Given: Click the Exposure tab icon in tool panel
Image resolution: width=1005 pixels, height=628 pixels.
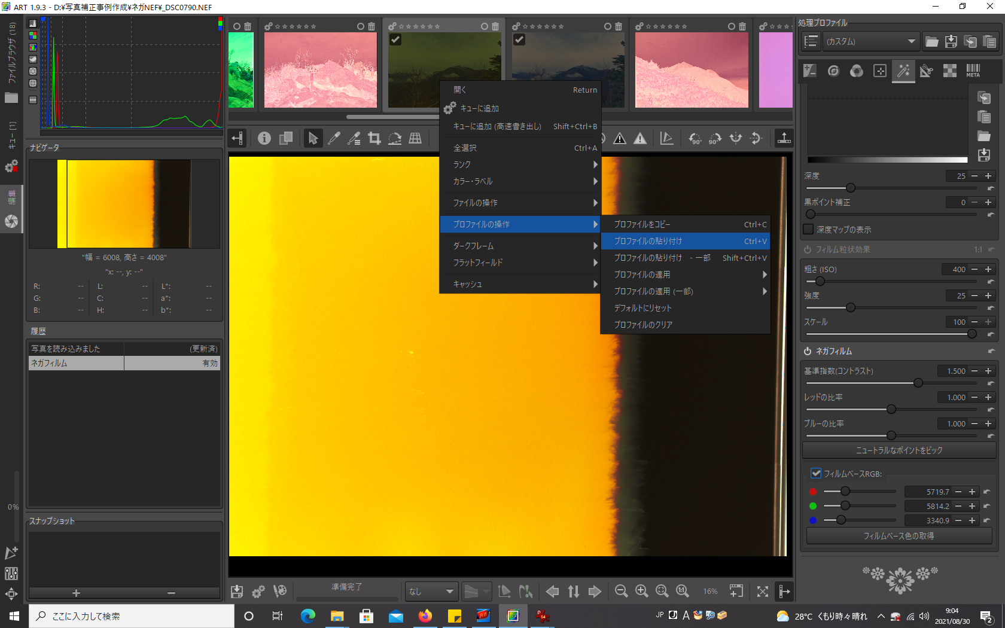Looking at the screenshot, I should (x=810, y=71).
